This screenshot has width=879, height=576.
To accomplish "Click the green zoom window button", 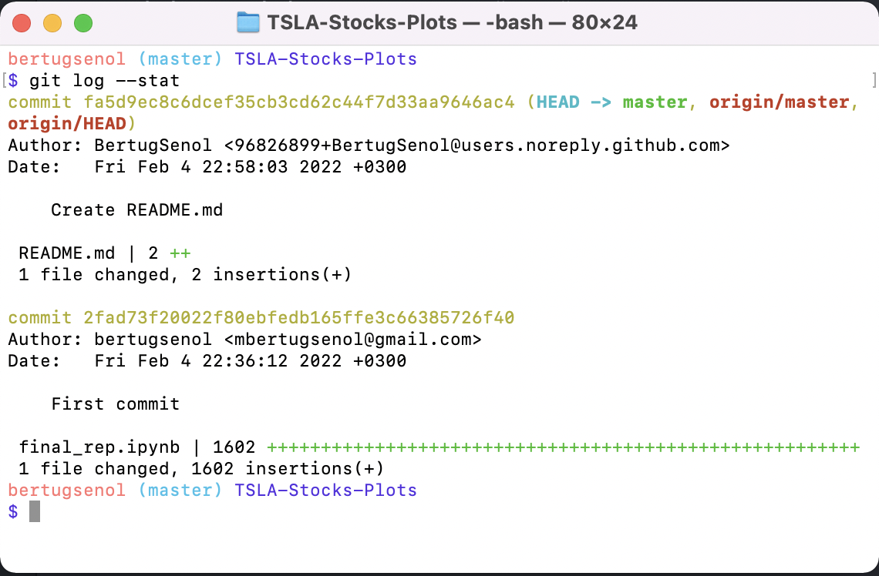I will pos(83,23).
